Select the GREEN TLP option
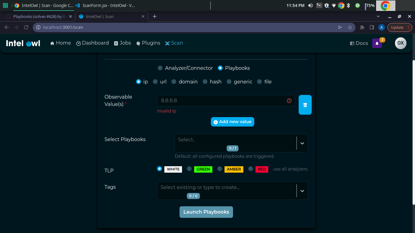415x233 pixels. [189, 169]
